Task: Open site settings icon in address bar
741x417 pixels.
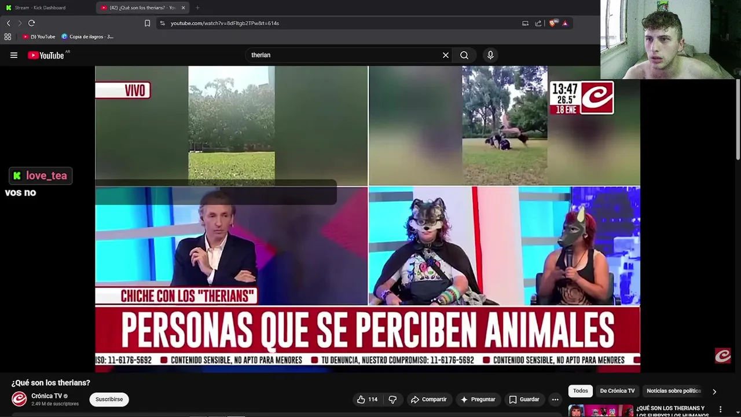Action: point(162,23)
